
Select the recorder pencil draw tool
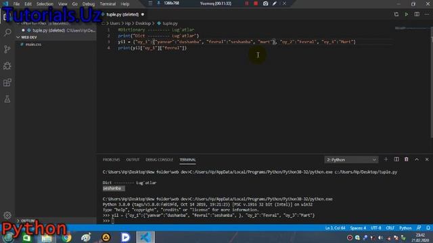[x=275, y=3]
